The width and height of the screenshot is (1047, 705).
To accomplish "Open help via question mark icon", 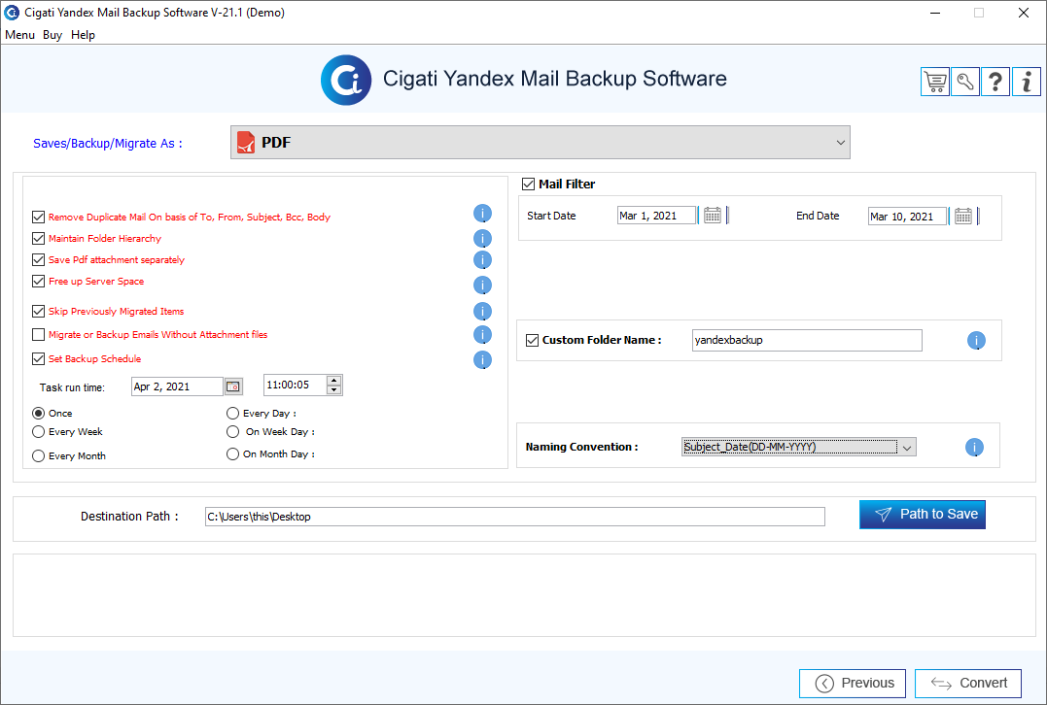I will point(995,82).
